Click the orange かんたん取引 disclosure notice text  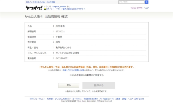pyautogui.click(x=86, y=67)
